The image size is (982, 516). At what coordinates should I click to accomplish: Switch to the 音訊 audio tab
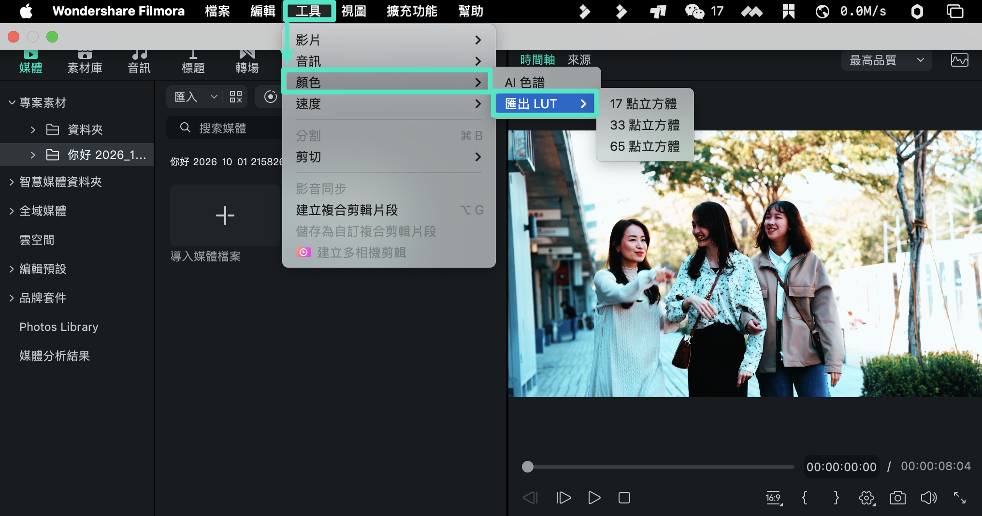(139, 62)
